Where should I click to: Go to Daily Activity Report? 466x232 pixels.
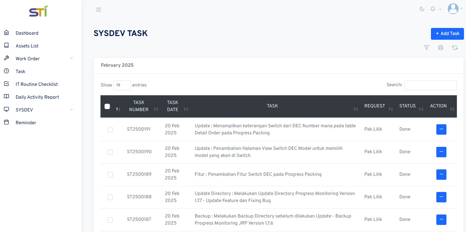(37, 97)
